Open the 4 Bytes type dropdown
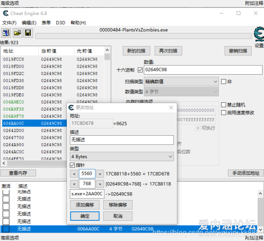264x241 pixels. [x=122, y=157]
